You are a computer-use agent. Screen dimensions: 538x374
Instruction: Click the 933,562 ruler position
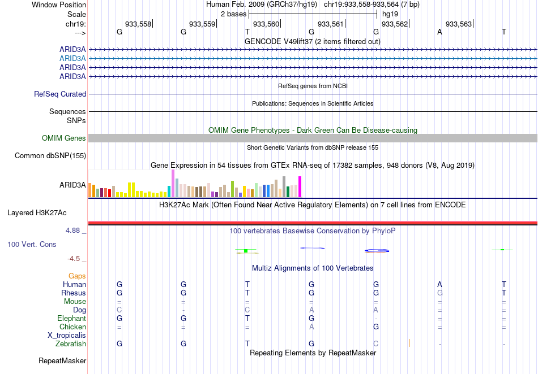point(395,24)
